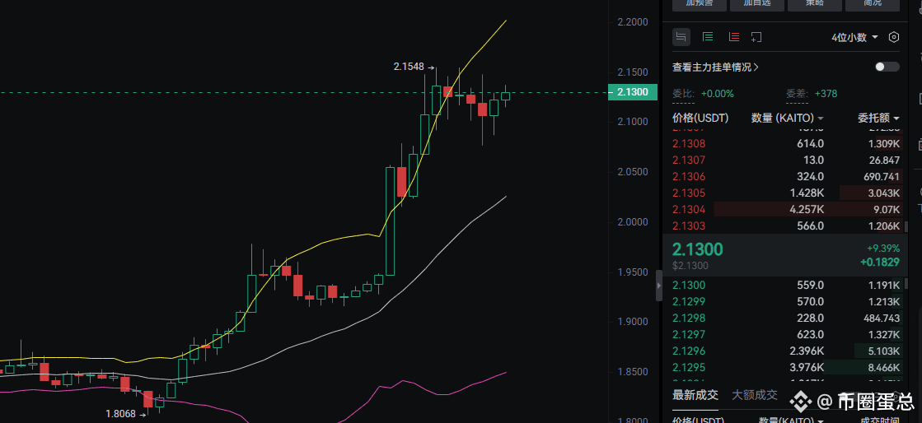Screen dimensions: 922x423
Task: Select the 2.1303 ask price row
Action: 785,225
